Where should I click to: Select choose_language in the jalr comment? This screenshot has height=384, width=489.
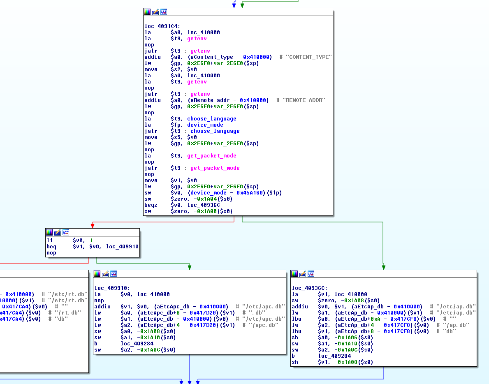coord(215,131)
